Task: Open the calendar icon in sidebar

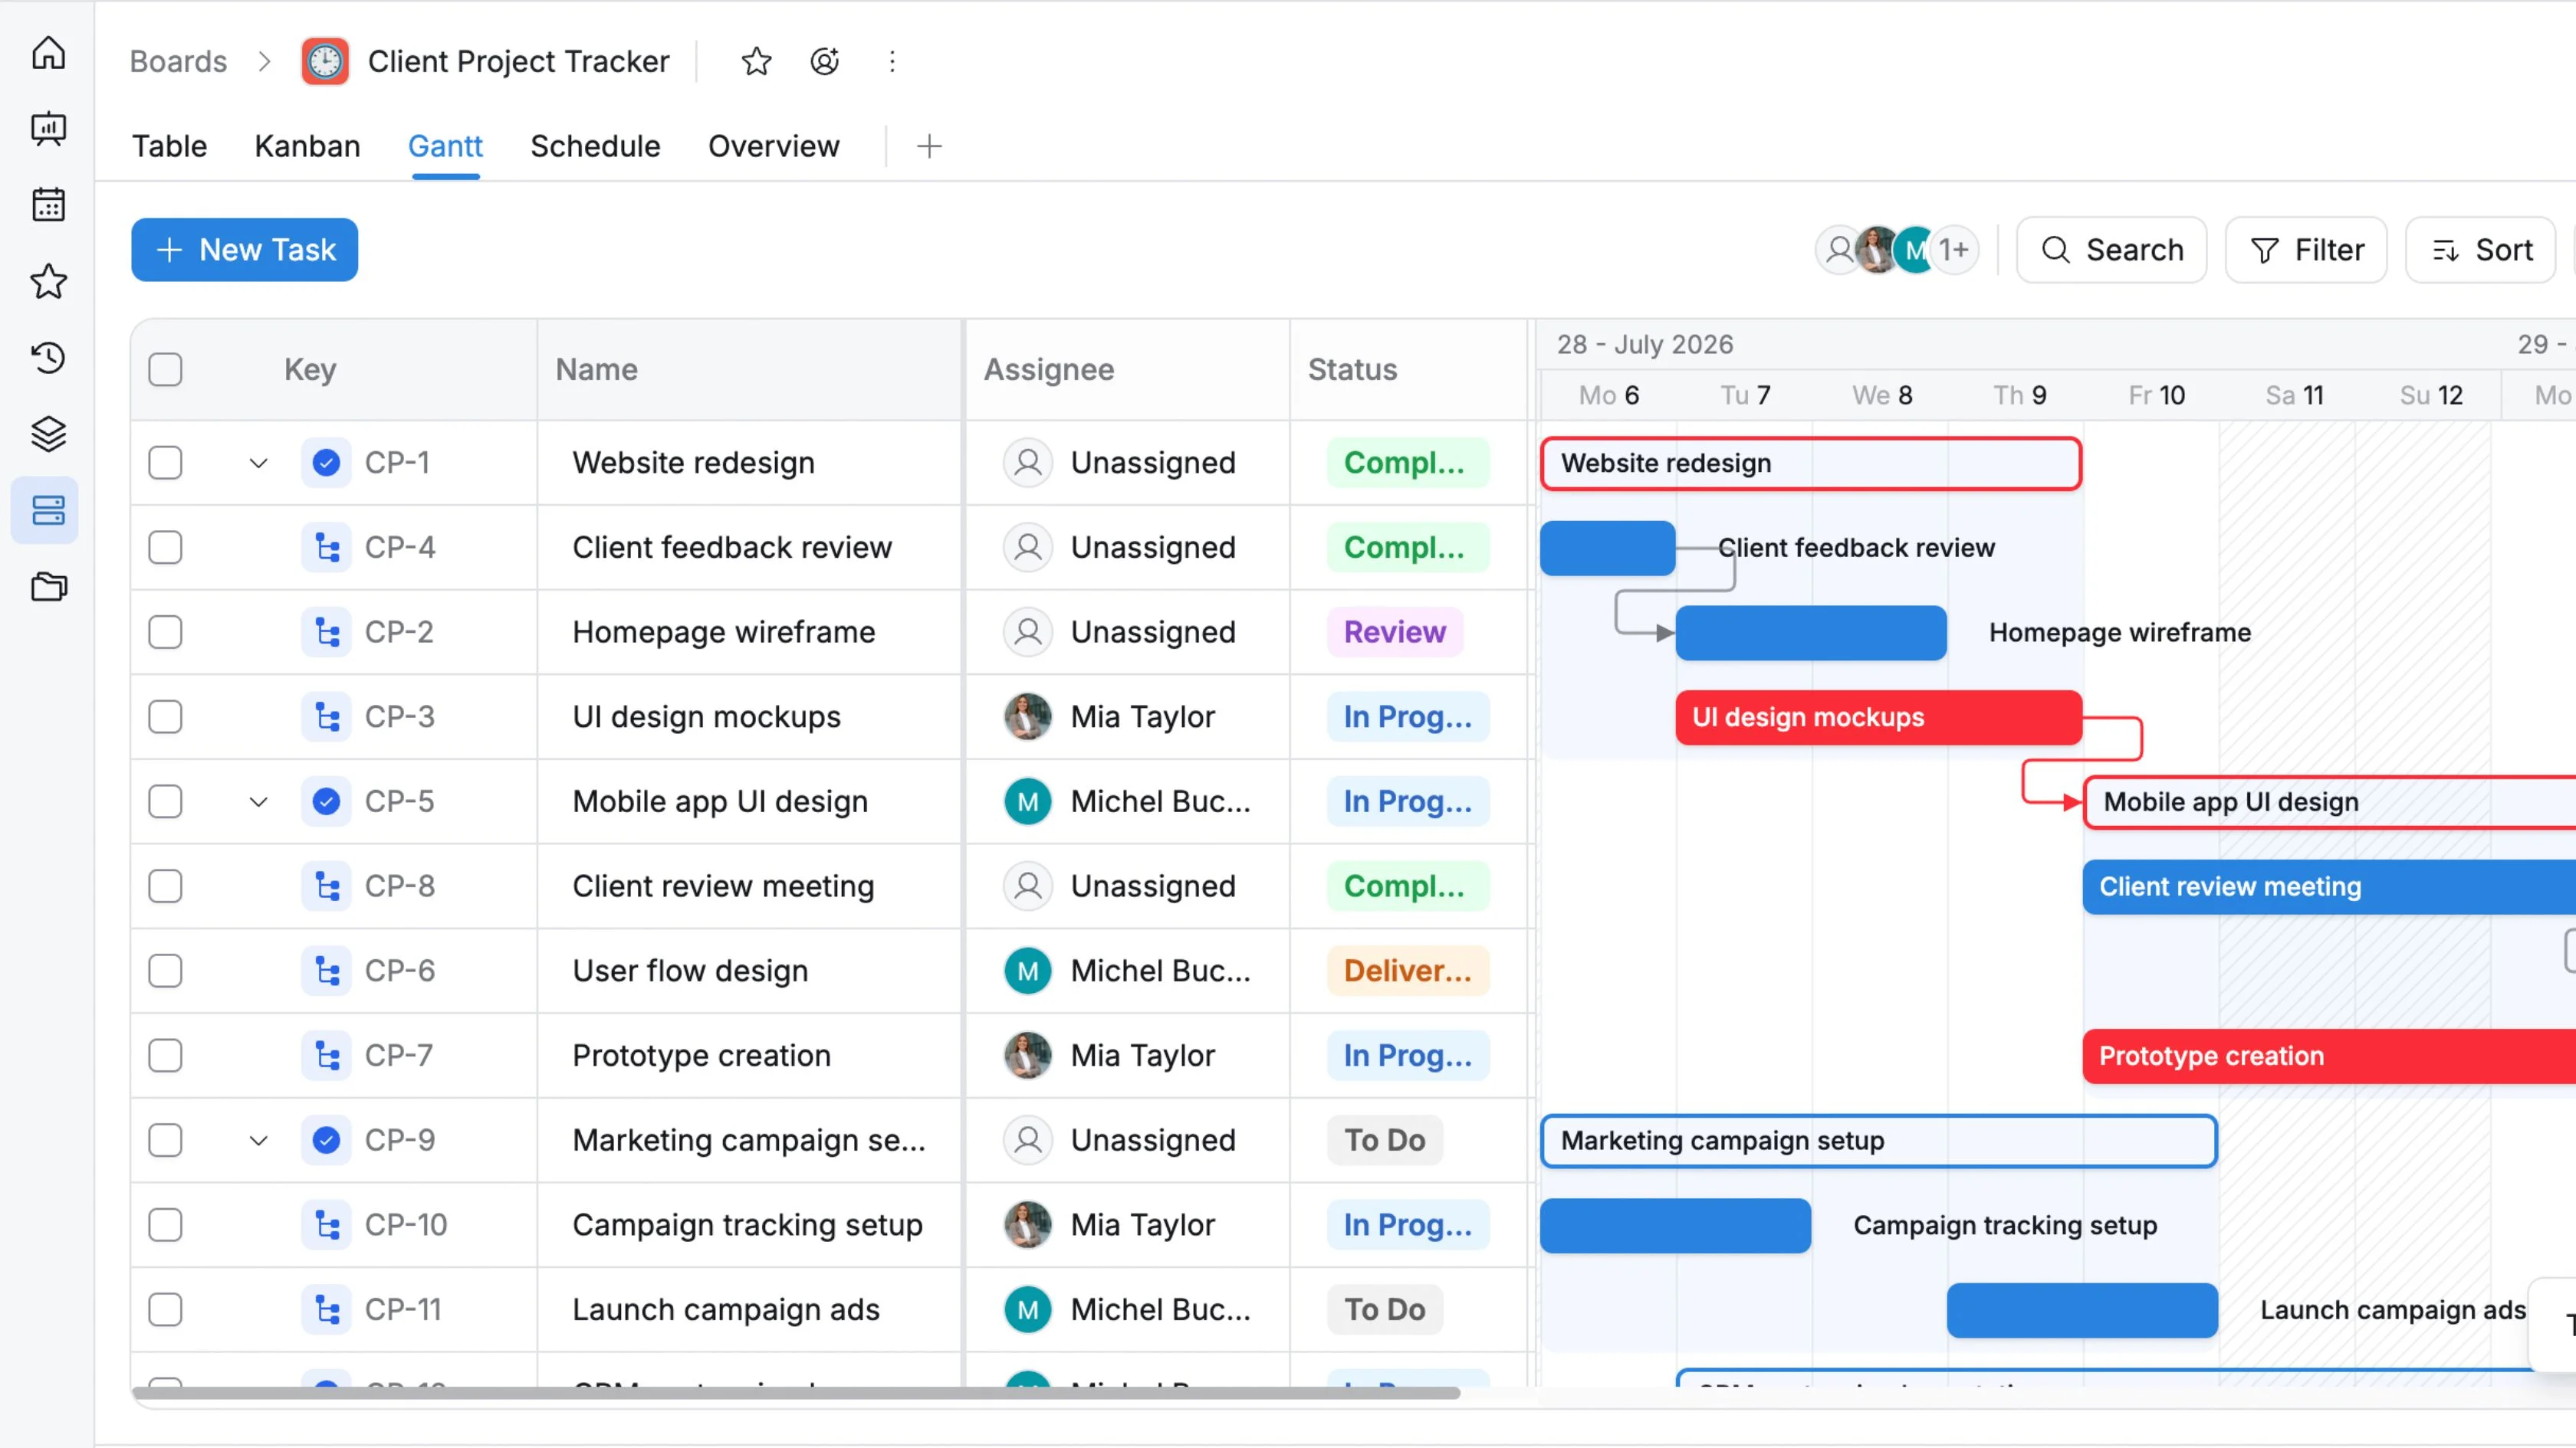Action: [x=48, y=205]
